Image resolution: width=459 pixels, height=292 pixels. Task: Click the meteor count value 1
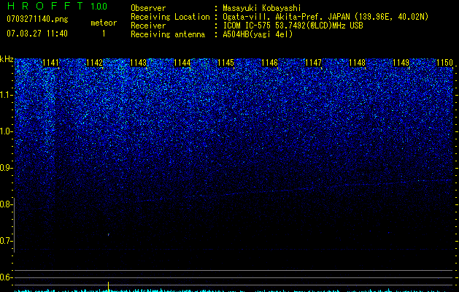point(104,34)
